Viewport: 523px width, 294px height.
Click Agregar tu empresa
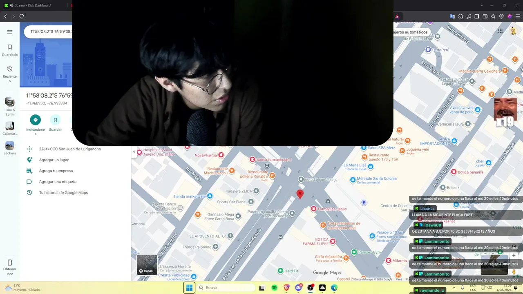(56, 171)
